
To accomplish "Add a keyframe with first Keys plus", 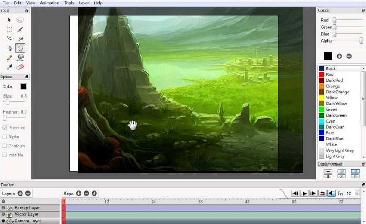I will (x=79, y=193).
